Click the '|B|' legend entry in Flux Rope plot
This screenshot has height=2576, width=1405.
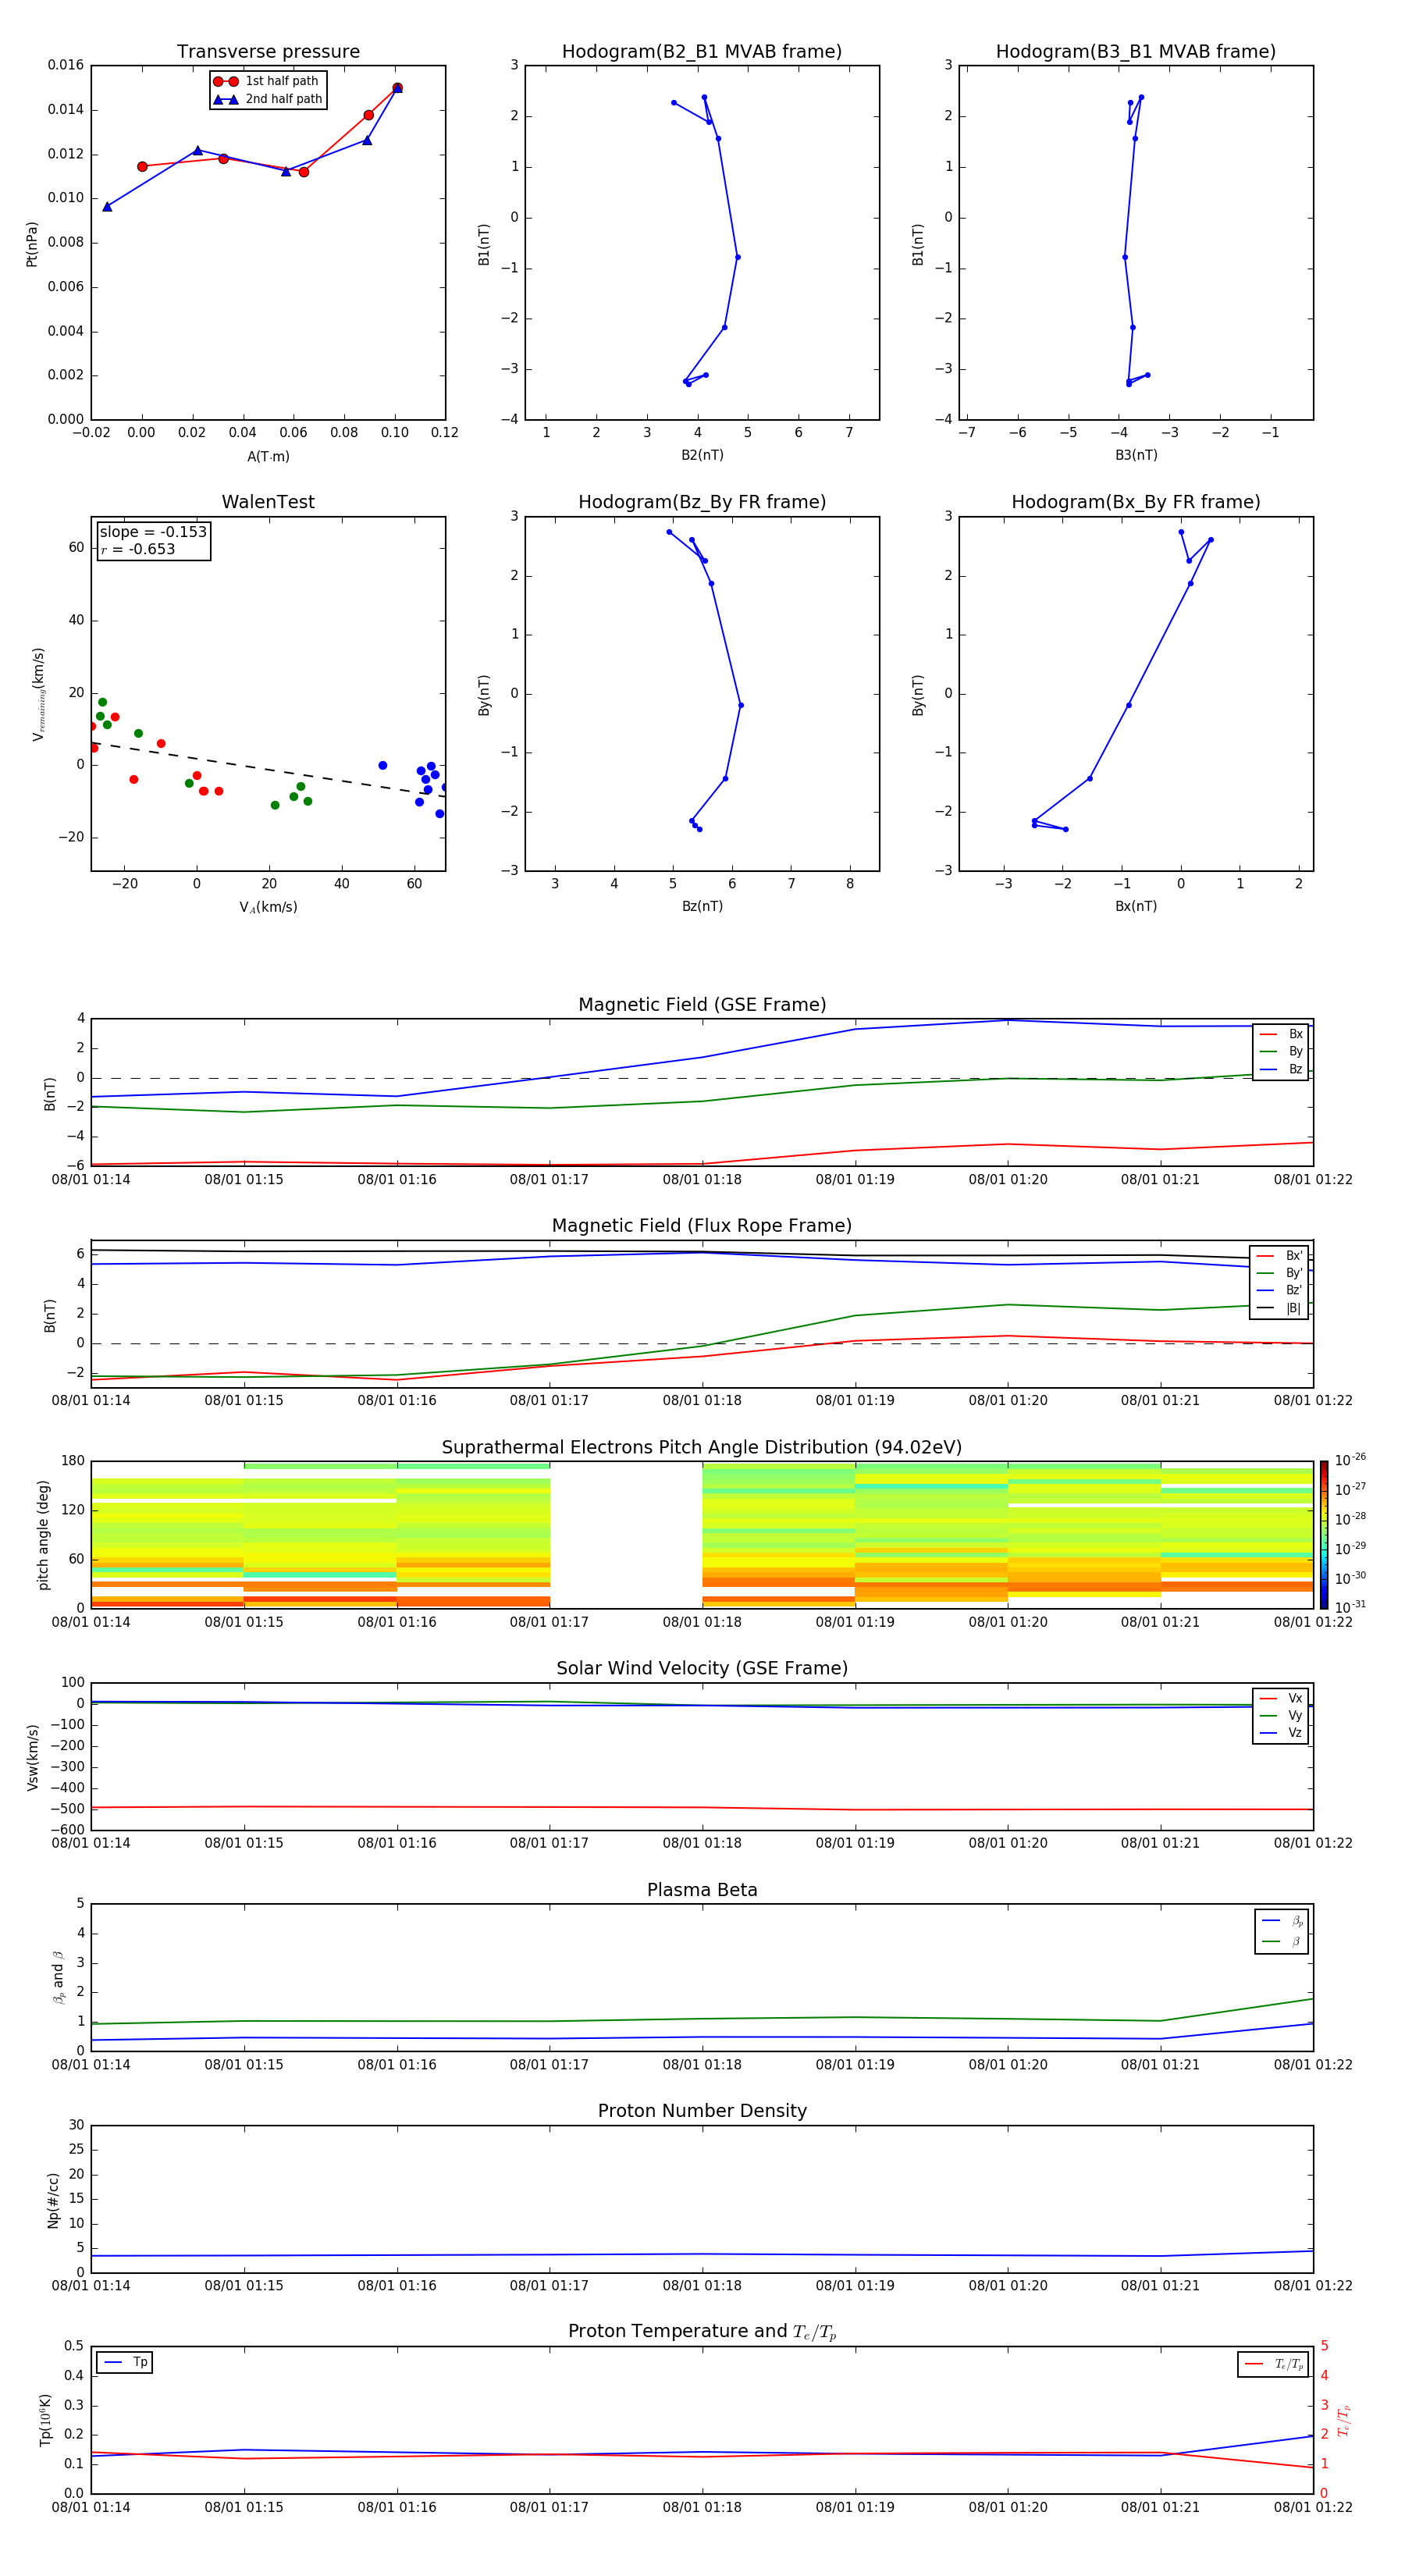(1279, 1308)
